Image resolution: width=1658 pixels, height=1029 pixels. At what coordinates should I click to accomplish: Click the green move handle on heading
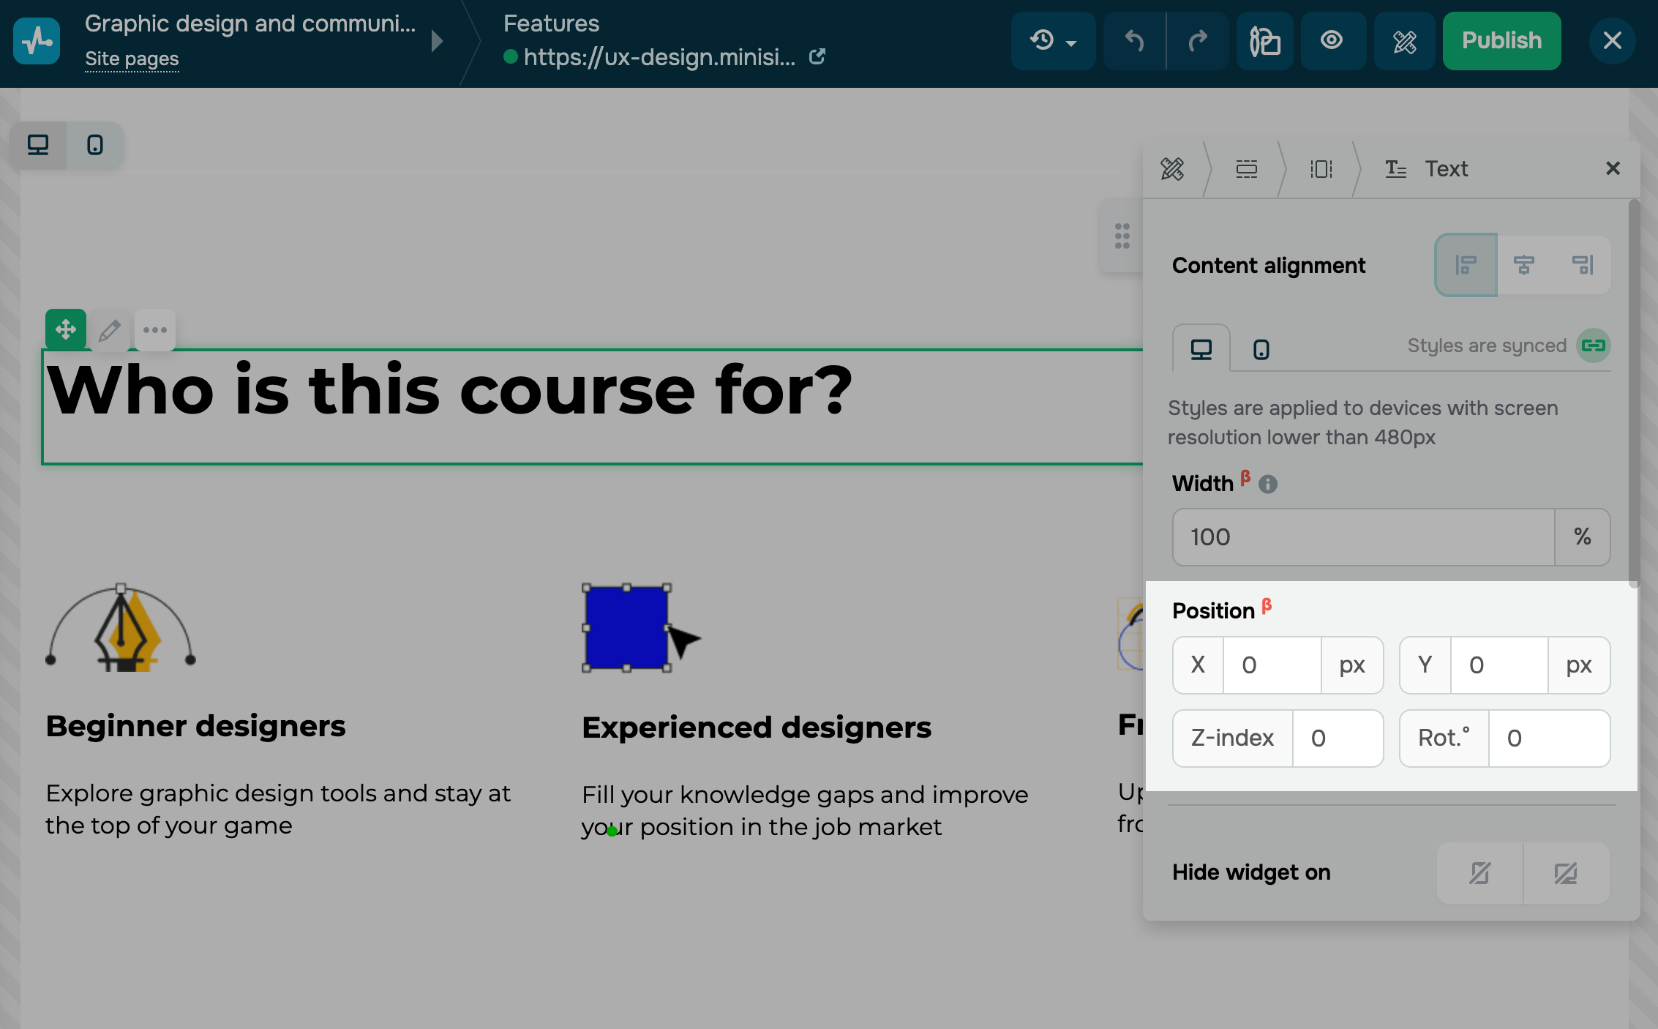66,329
